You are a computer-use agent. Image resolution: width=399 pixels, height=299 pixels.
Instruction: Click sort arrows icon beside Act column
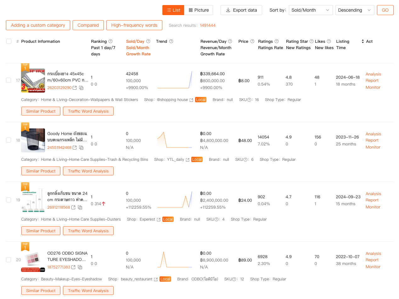coord(362,41)
